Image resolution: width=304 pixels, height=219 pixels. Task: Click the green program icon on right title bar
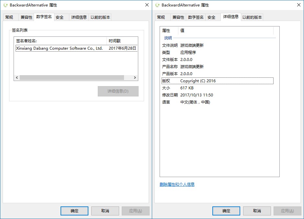(x=157, y=5)
